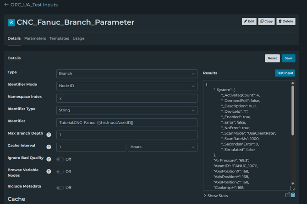The width and height of the screenshot is (307, 204).
Task: Open the Cache Interval Hours unit dropdown
Action: point(162,147)
